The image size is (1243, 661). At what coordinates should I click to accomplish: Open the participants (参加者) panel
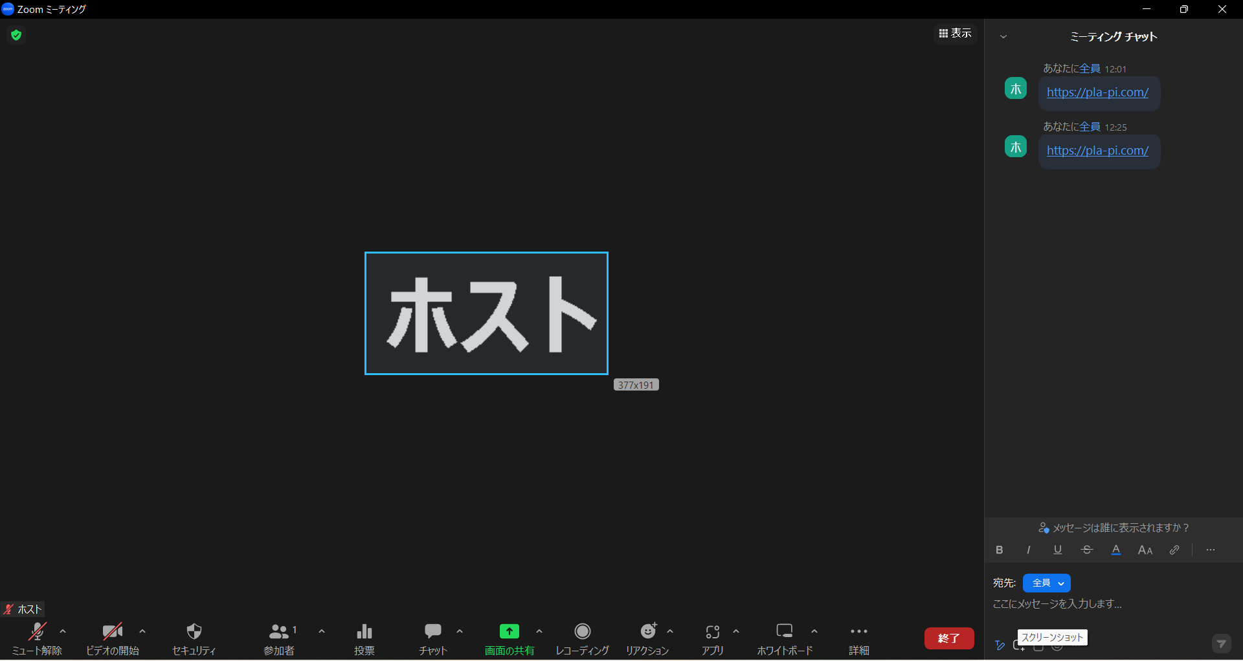[x=279, y=632]
